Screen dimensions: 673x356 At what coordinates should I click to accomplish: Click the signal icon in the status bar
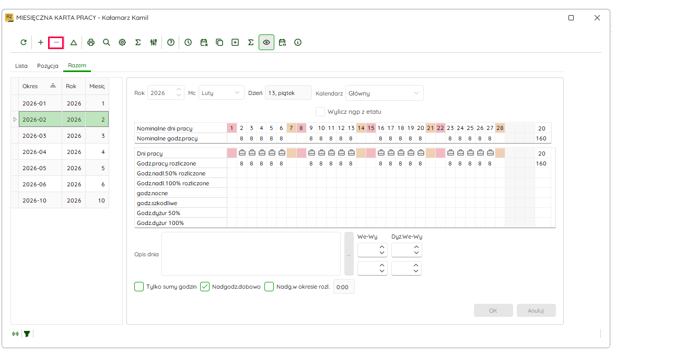(x=15, y=334)
